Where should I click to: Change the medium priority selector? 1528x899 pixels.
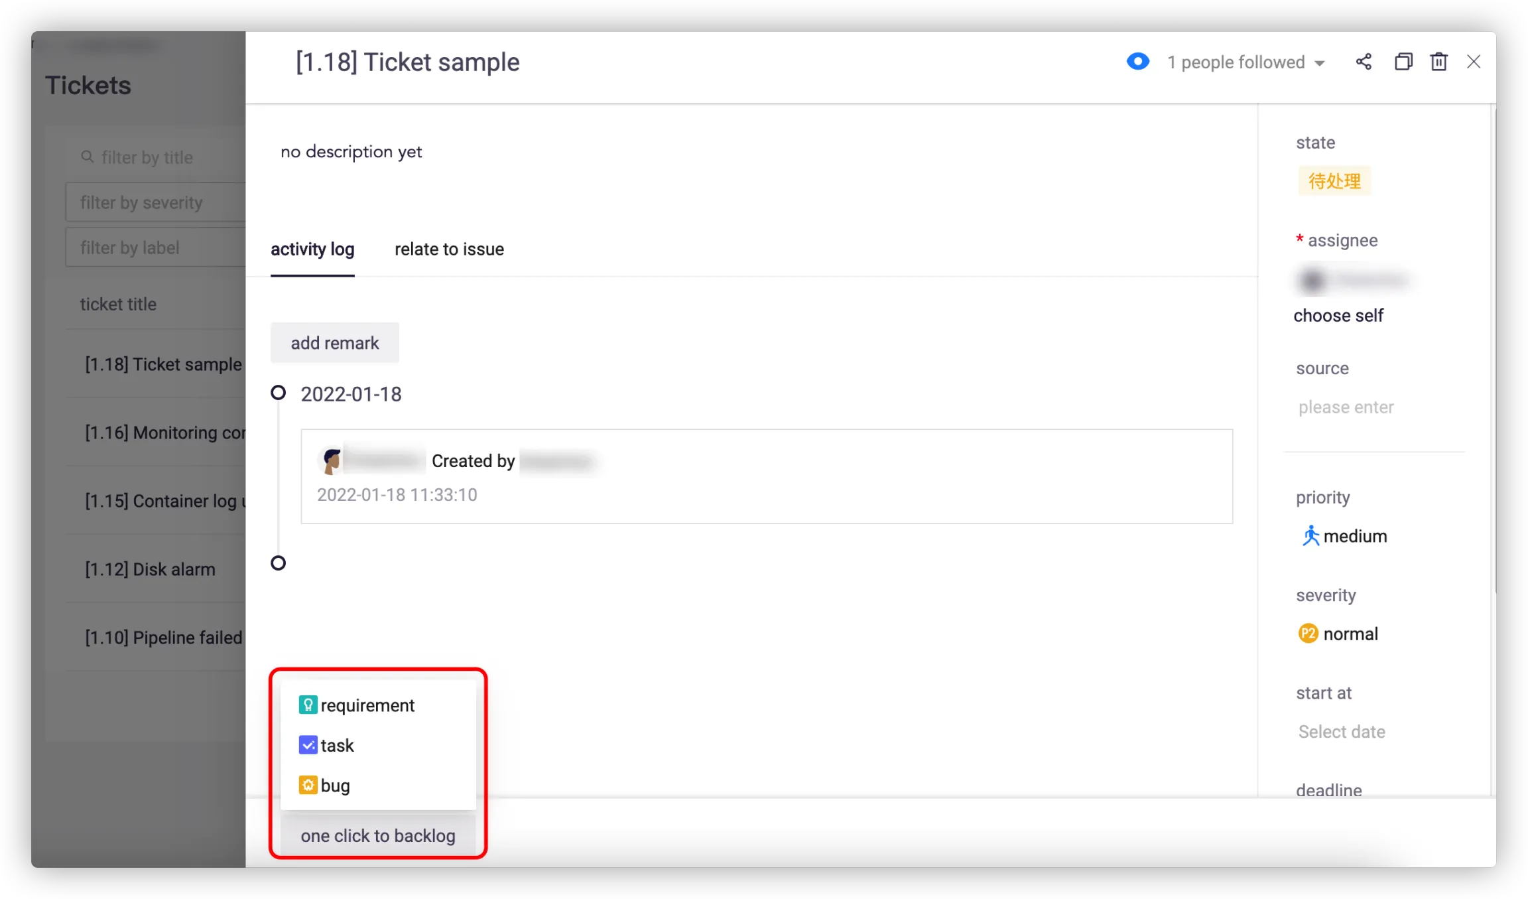coord(1344,536)
